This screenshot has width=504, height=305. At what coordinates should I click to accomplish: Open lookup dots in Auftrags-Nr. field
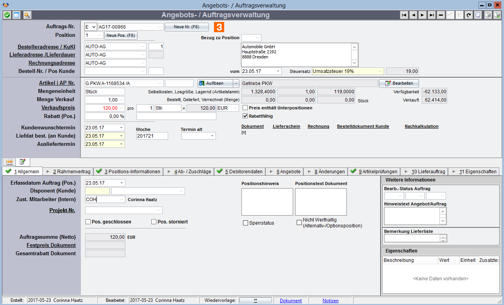click(160, 27)
